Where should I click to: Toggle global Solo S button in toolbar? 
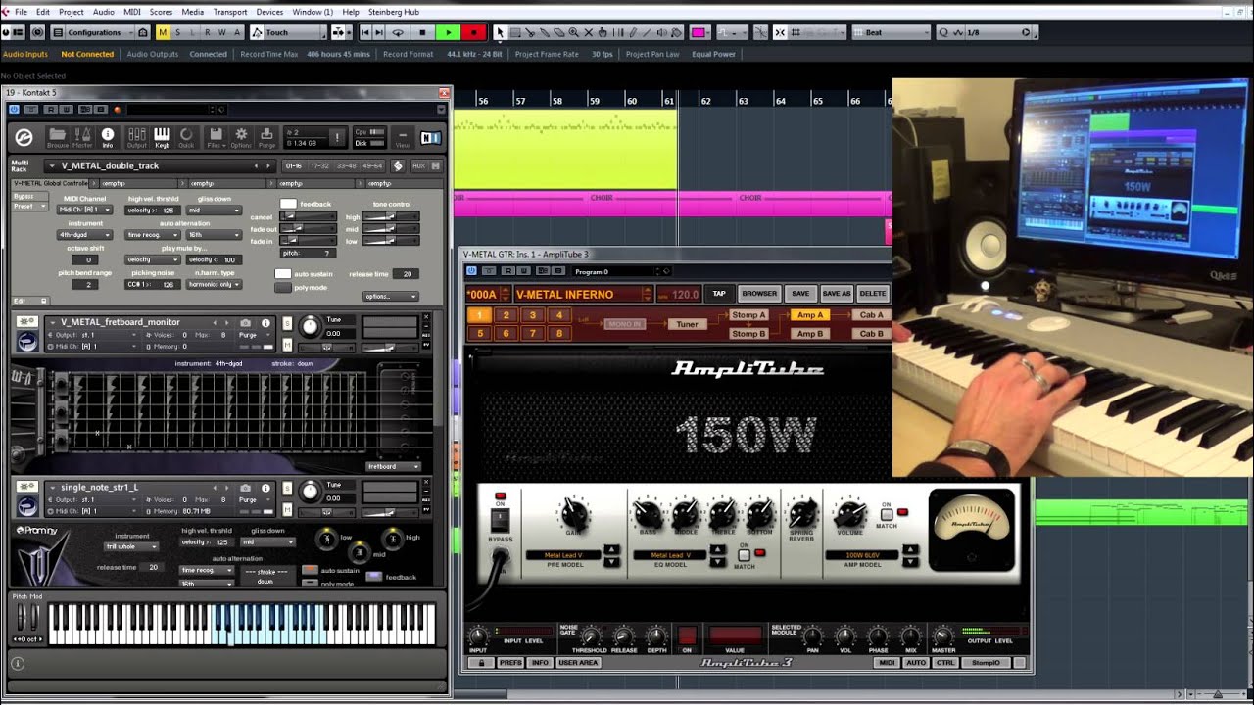pos(177,32)
